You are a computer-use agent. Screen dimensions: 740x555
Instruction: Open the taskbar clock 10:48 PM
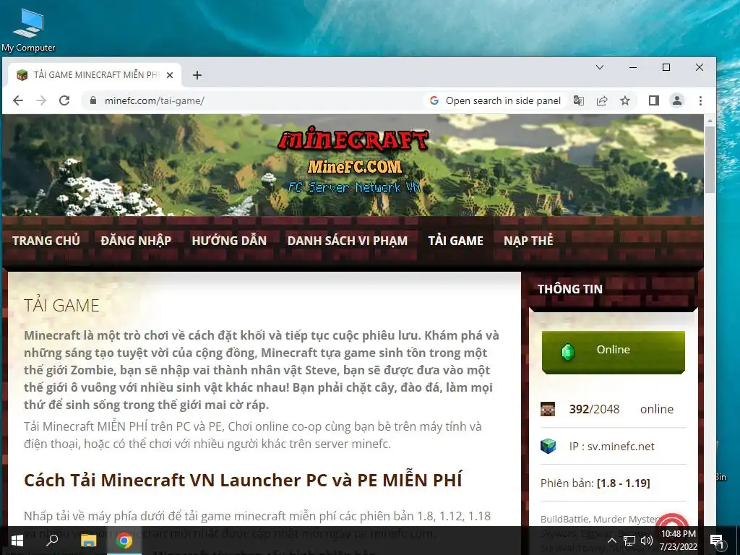[678, 541]
